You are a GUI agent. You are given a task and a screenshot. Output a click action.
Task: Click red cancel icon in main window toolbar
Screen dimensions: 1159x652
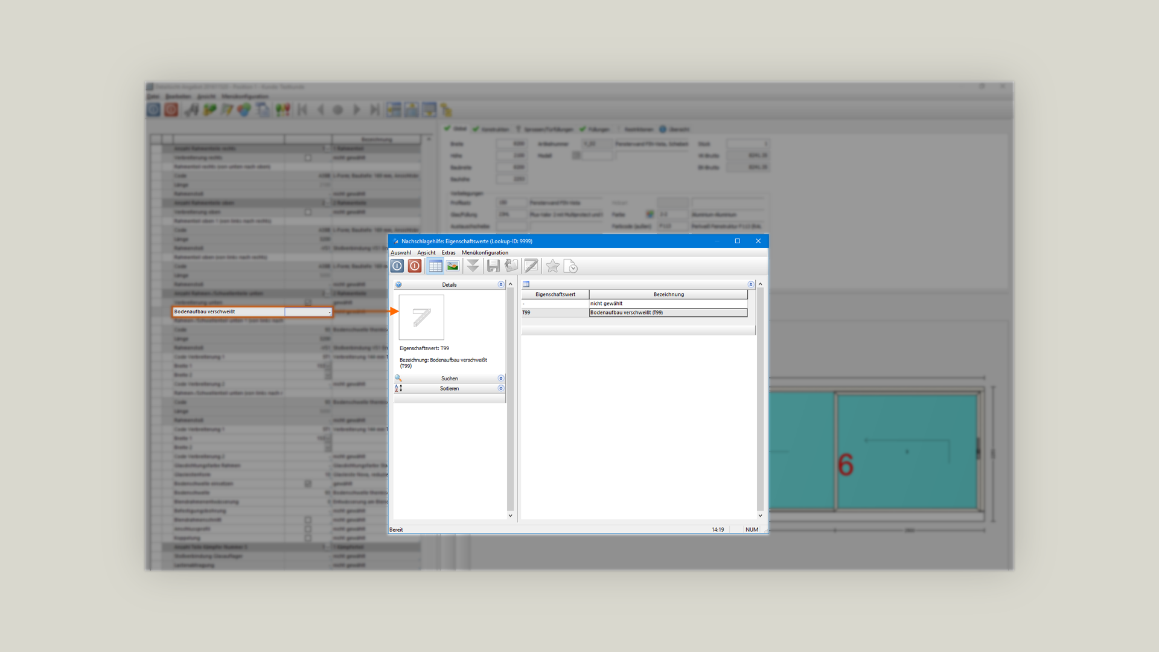coord(171,110)
